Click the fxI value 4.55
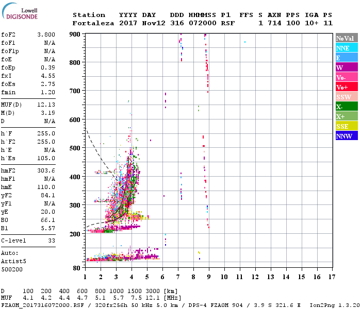The height and width of the screenshot is (309, 361). (x=48, y=76)
